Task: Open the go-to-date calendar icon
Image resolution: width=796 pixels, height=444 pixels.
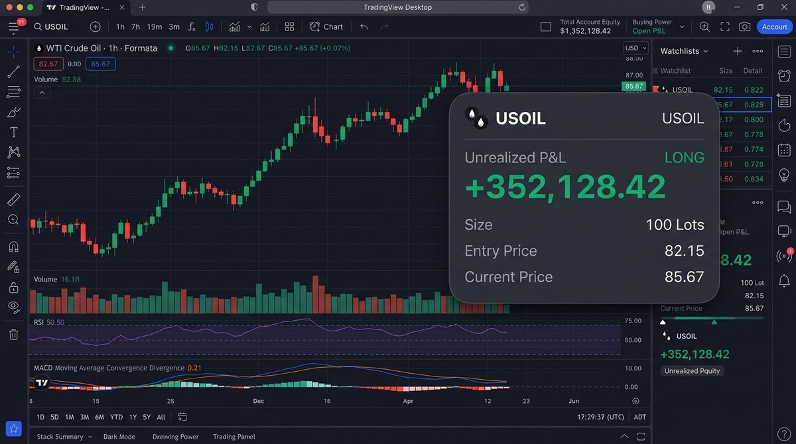Action: (182, 417)
